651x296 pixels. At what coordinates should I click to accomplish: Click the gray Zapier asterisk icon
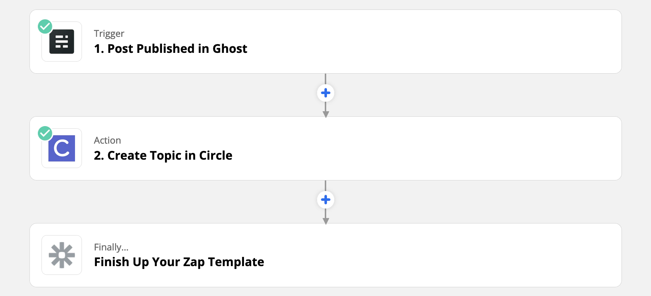[x=62, y=255]
